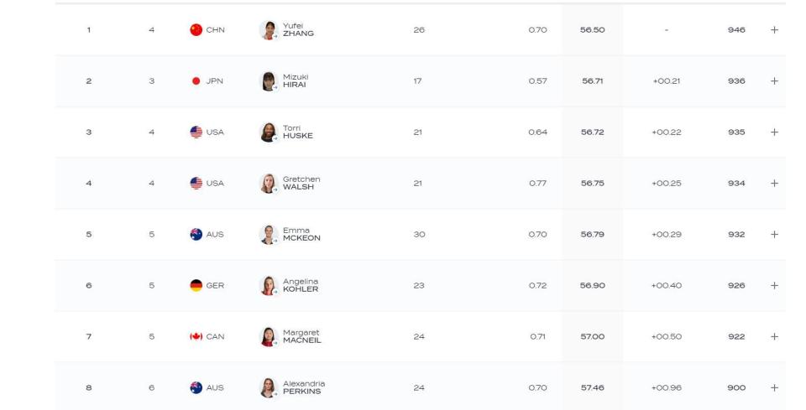Click the Germany flag icon
806x410 pixels.
(x=196, y=285)
